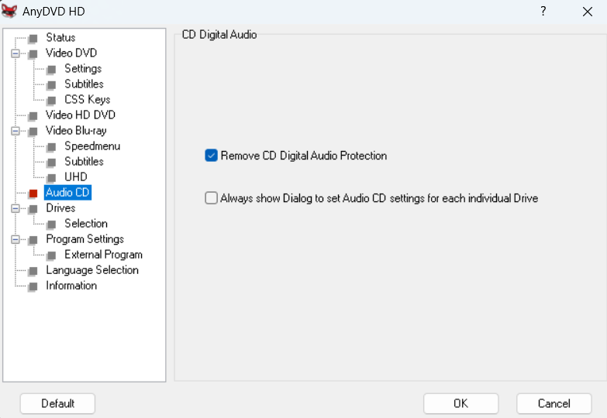607x418 pixels.
Task: Collapse the Program Settings tree node
Action: point(15,239)
